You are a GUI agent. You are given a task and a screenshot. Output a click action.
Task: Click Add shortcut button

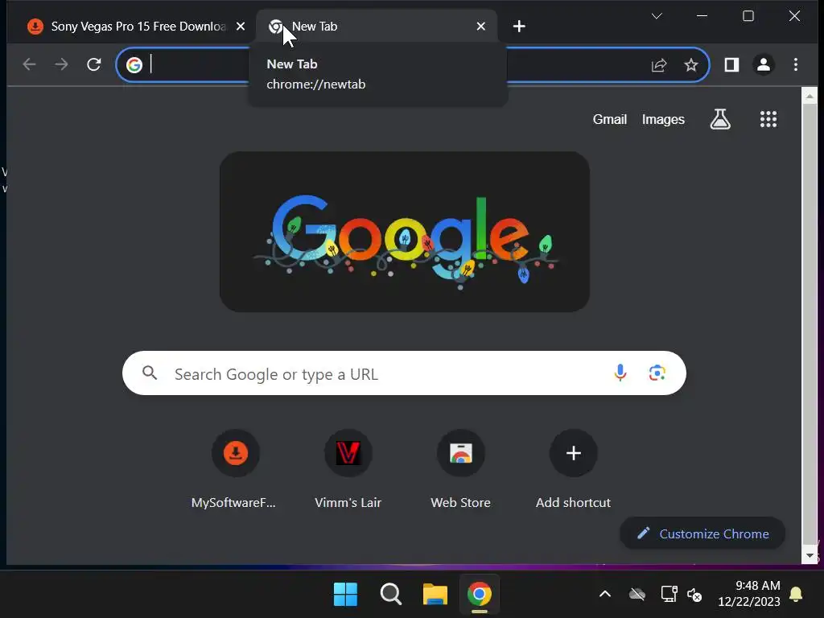click(x=573, y=469)
